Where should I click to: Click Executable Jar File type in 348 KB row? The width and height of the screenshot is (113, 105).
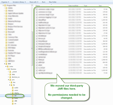[x=90, y=47]
